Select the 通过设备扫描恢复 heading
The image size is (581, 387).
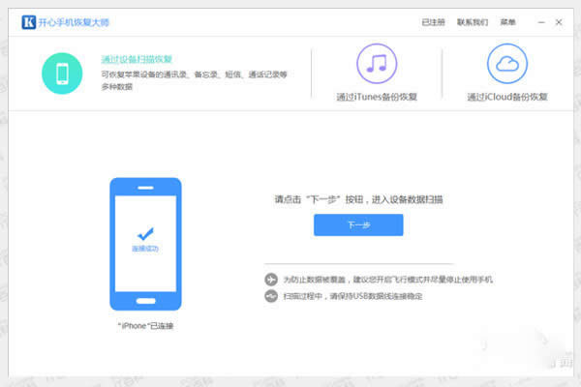tap(137, 59)
